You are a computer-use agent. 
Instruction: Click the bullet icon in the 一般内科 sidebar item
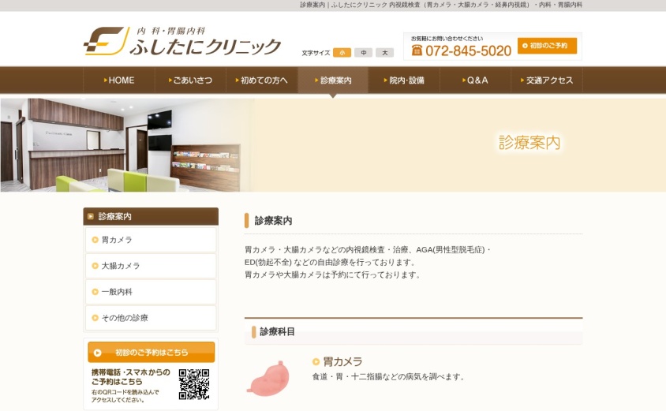coord(95,292)
